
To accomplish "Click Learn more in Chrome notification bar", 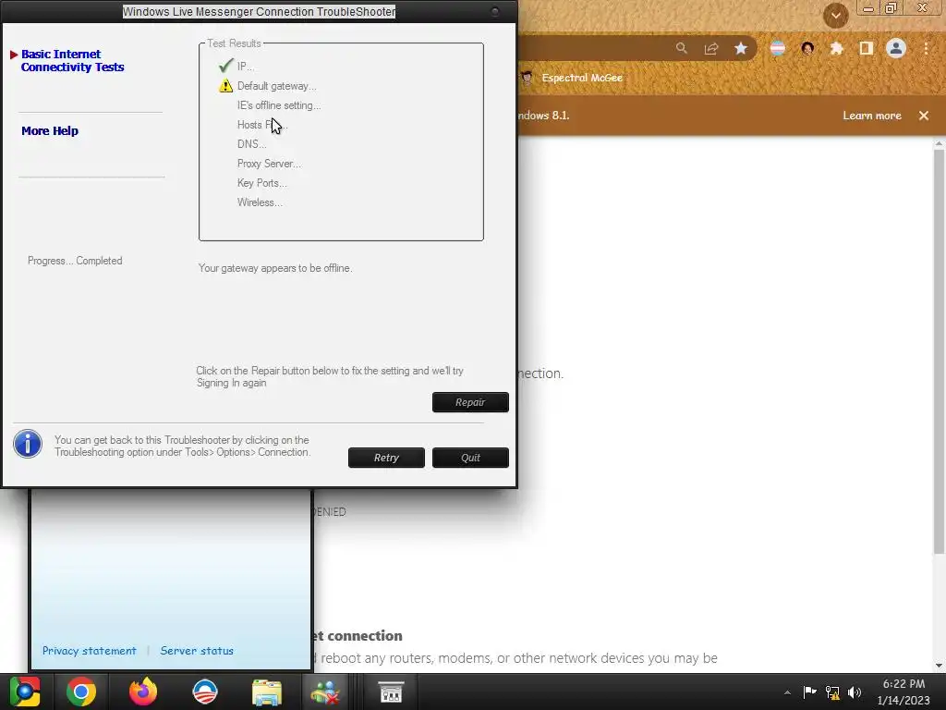I will coord(872,116).
